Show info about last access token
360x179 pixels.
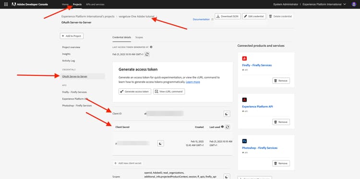point(151,47)
